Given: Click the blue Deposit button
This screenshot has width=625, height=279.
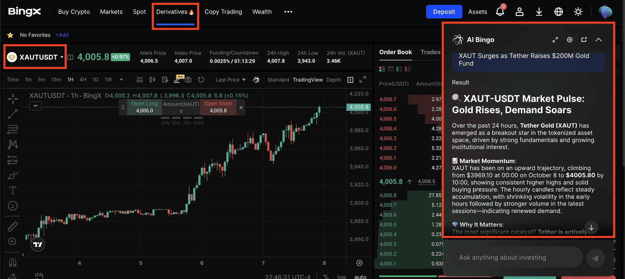Looking at the screenshot, I should coord(444,12).
